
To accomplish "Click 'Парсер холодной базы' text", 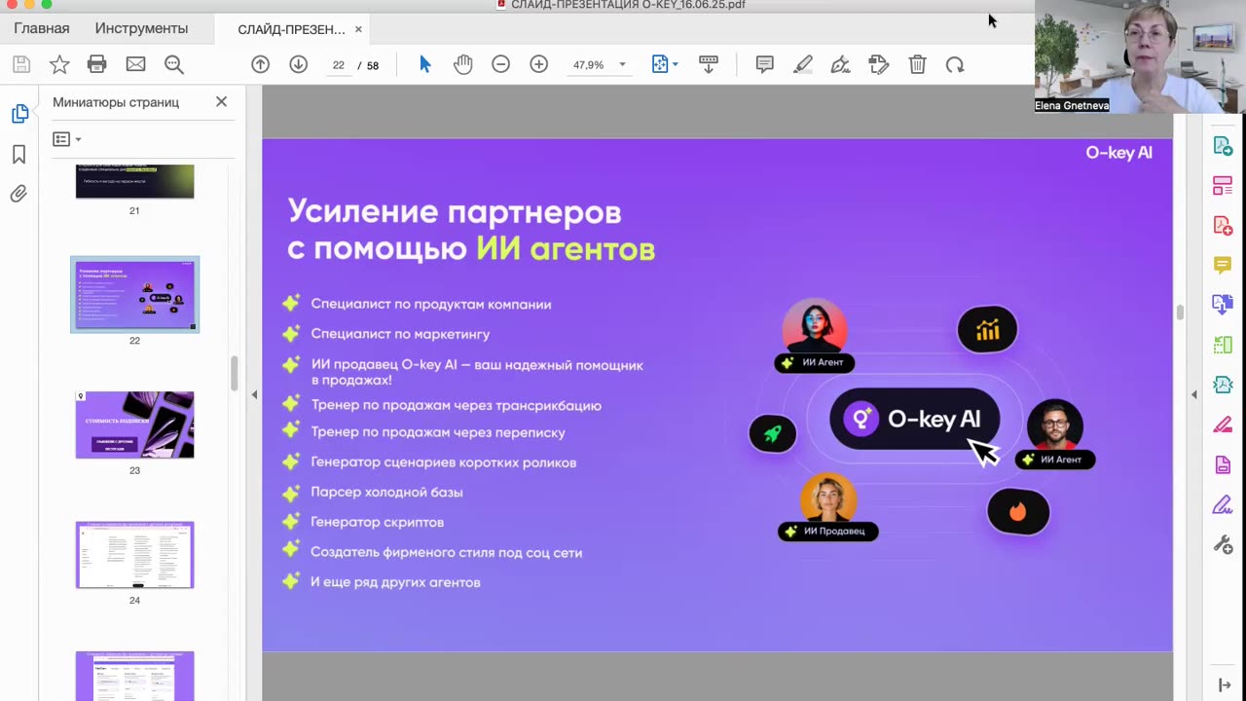I will click(386, 493).
